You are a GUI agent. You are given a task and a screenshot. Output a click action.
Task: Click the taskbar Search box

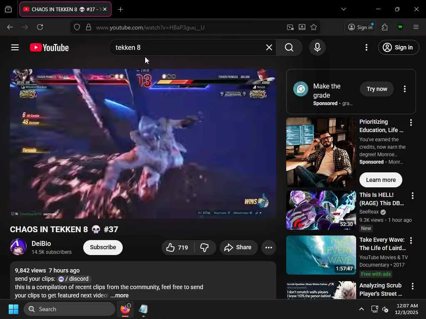[x=69, y=309]
